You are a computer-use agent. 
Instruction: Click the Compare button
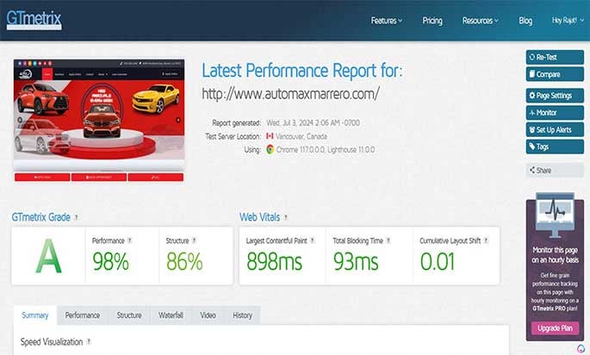tap(555, 74)
